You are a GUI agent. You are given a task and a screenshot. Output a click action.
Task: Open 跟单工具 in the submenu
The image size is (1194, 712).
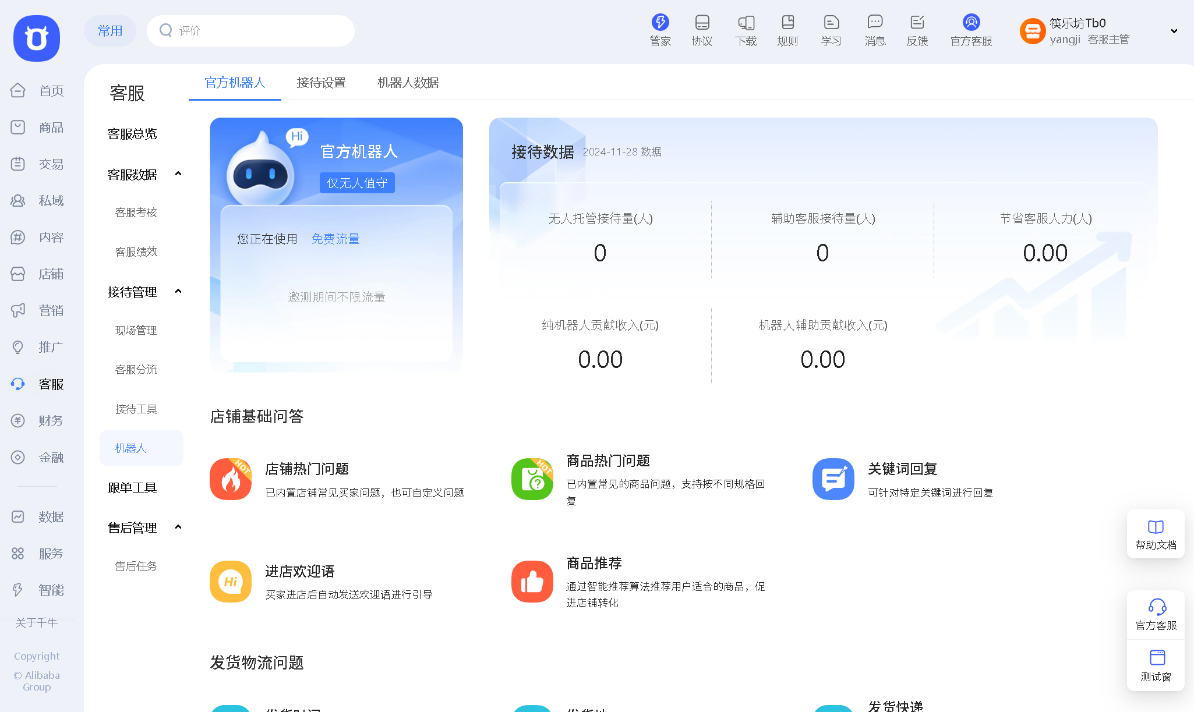(x=132, y=487)
